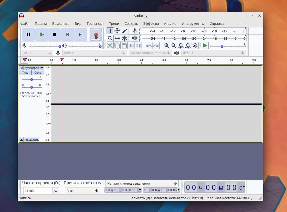This screenshot has width=287, height=212.
Task: Trim audio outside the selection
Action: coord(131,45)
